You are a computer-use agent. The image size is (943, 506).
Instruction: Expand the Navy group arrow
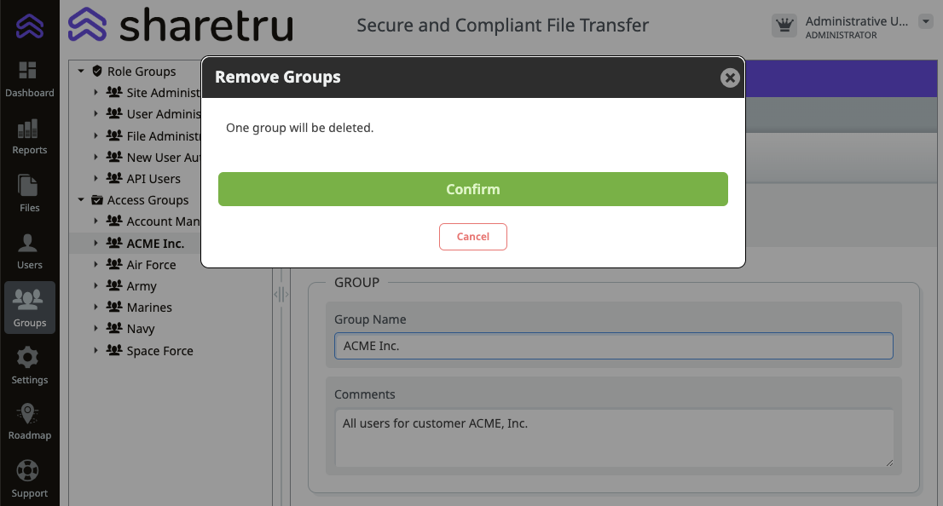pos(95,329)
